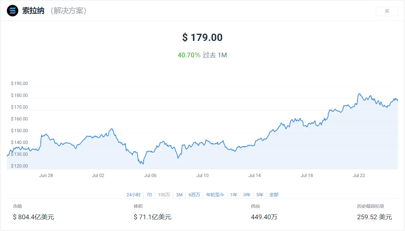Select the 5年 time range
The image size is (405, 231).
tap(260, 195)
